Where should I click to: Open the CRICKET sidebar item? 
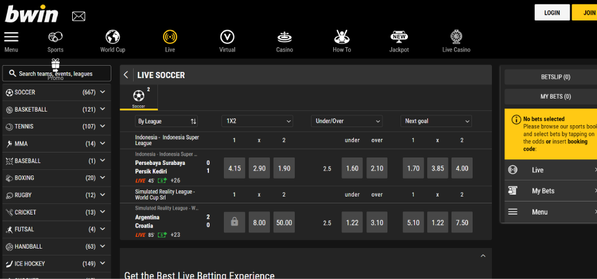(x=57, y=212)
